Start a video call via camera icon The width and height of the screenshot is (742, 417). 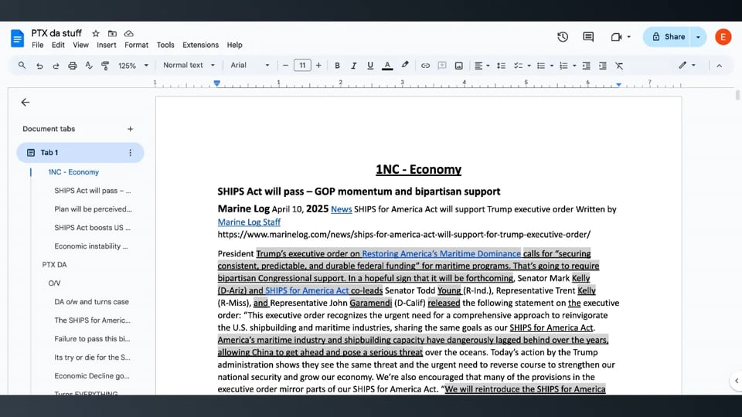click(616, 37)
